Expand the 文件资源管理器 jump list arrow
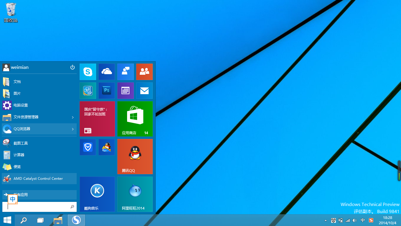The image size is (401, 226). click(73, 117)
